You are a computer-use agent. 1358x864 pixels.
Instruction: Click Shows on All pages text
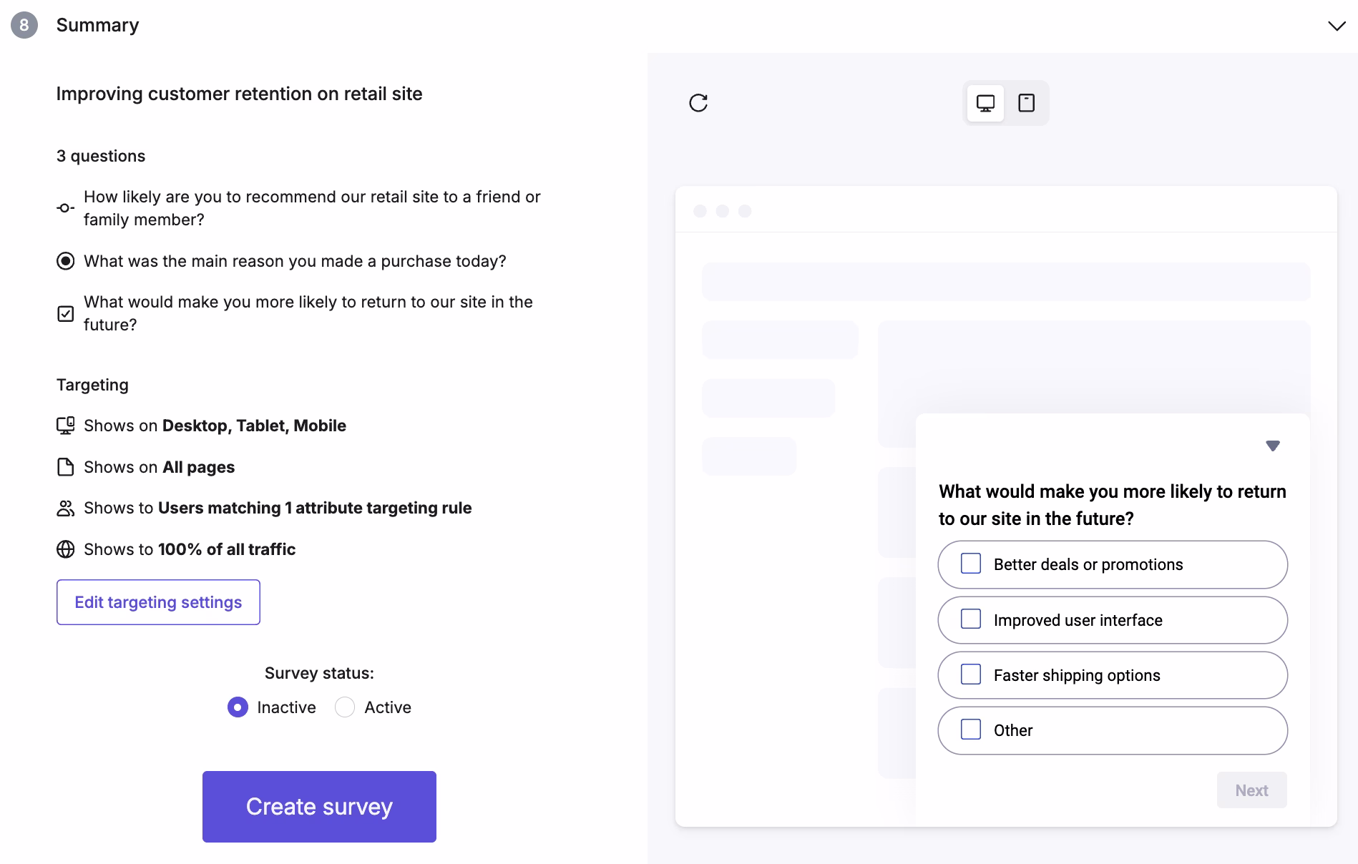coord(159,467)
